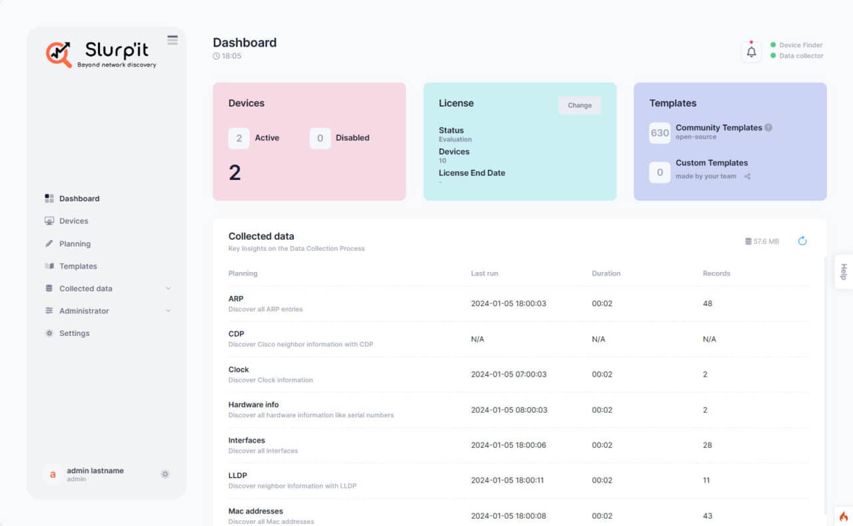Click the database storage size icon
853x526 pixels.
(748, 241)
